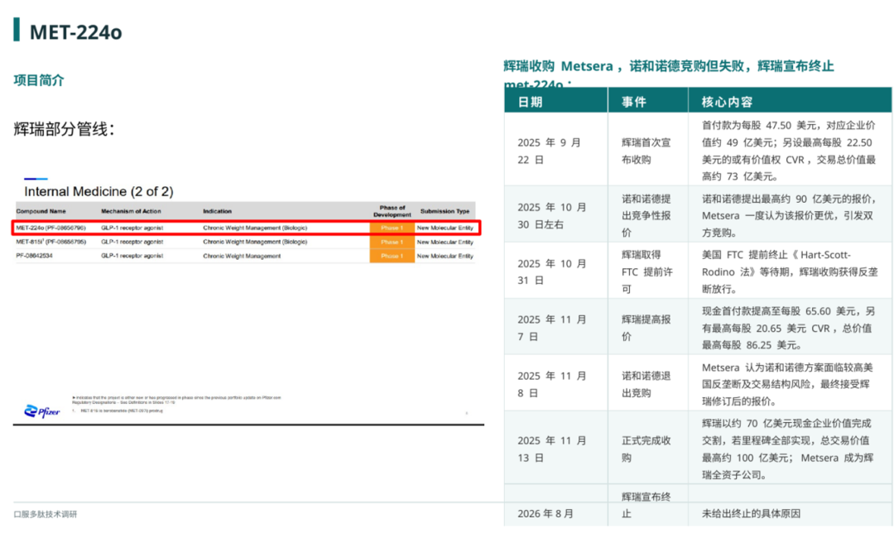Click the MET-224o row's "Chronic Weight Management (Biologic)"

(255, 228)
